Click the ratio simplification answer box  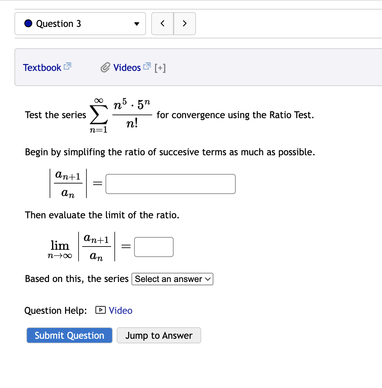[x=170, y=184]
